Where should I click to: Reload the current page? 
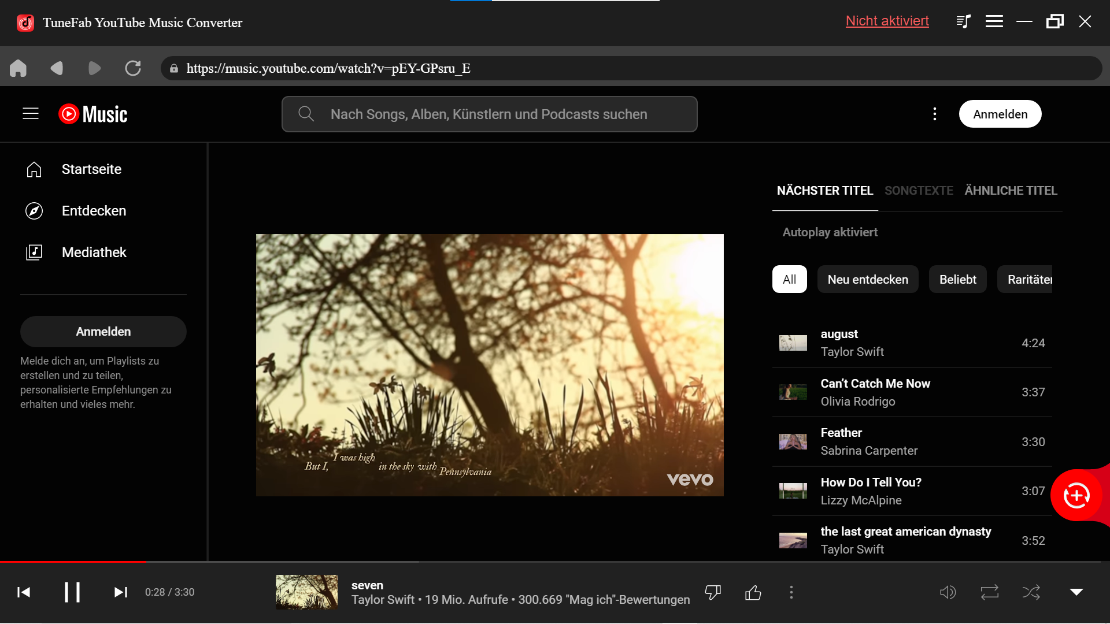[x=133, y=68]
